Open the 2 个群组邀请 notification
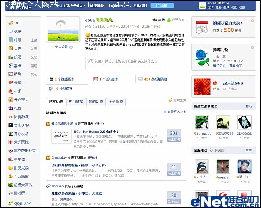This screenshot has height=208, width=261. (x=67, y=79)
